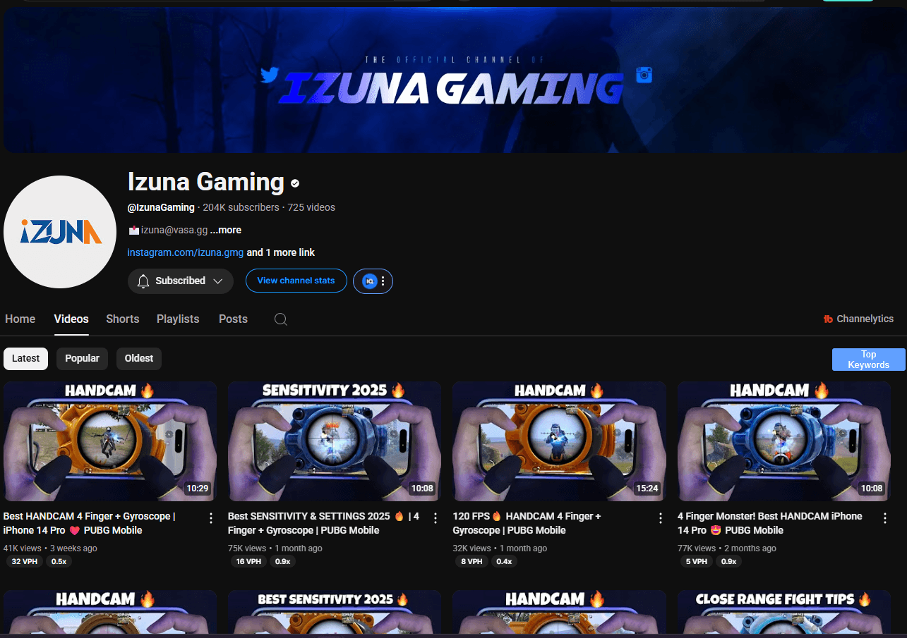Play the 15:24 HANDCAM video thumbnail
This screenshot has width=907, height=638.
(x=559, y=441)
